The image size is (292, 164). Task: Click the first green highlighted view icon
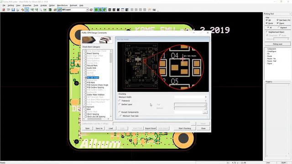96,10
